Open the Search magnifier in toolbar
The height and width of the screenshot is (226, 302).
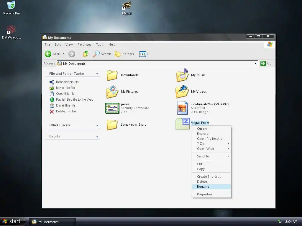pos(96,54)
